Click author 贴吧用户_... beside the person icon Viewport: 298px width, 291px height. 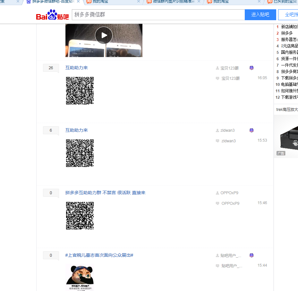click(x=231, y=255)
